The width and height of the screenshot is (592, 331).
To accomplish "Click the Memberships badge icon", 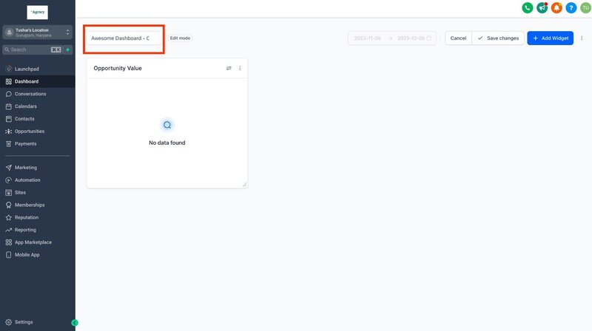I will 9,205.
